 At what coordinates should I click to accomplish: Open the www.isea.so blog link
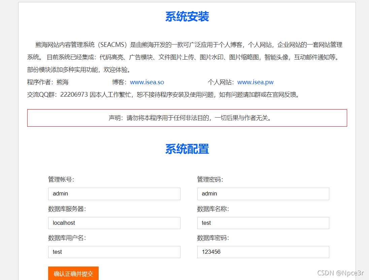[147, 82]
